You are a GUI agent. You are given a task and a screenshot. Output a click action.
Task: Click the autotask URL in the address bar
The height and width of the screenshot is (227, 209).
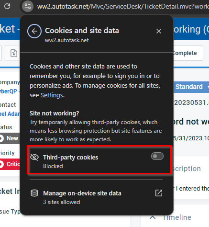point(123,7)
